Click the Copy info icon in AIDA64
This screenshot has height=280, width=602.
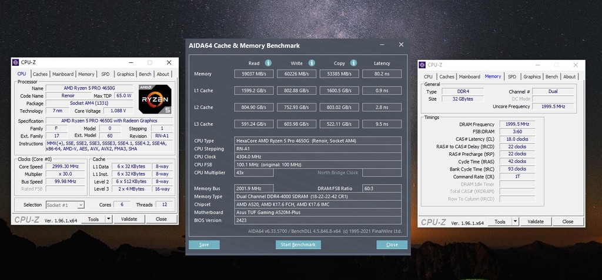tap(353, 63)
